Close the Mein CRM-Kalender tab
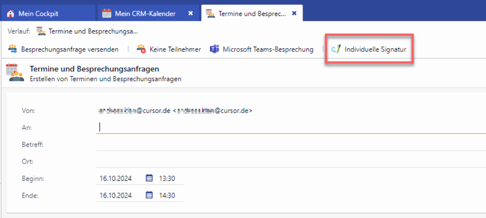This screenshot has width=486, height=218. coord(190,13)
